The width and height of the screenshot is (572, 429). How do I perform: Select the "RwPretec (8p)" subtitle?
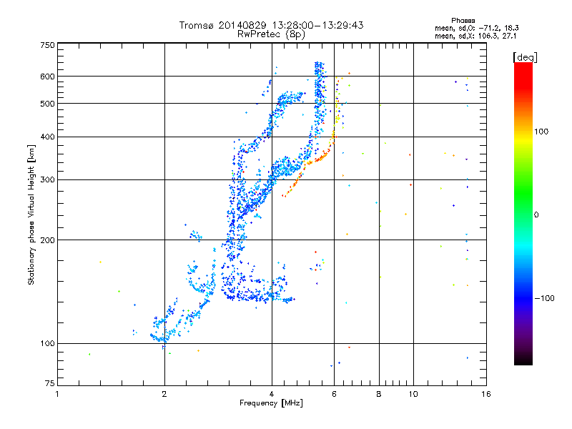tap(271, 34)
